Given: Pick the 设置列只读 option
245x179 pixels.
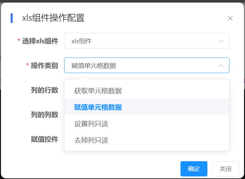Looking at the screenshot, I should 91,124.
